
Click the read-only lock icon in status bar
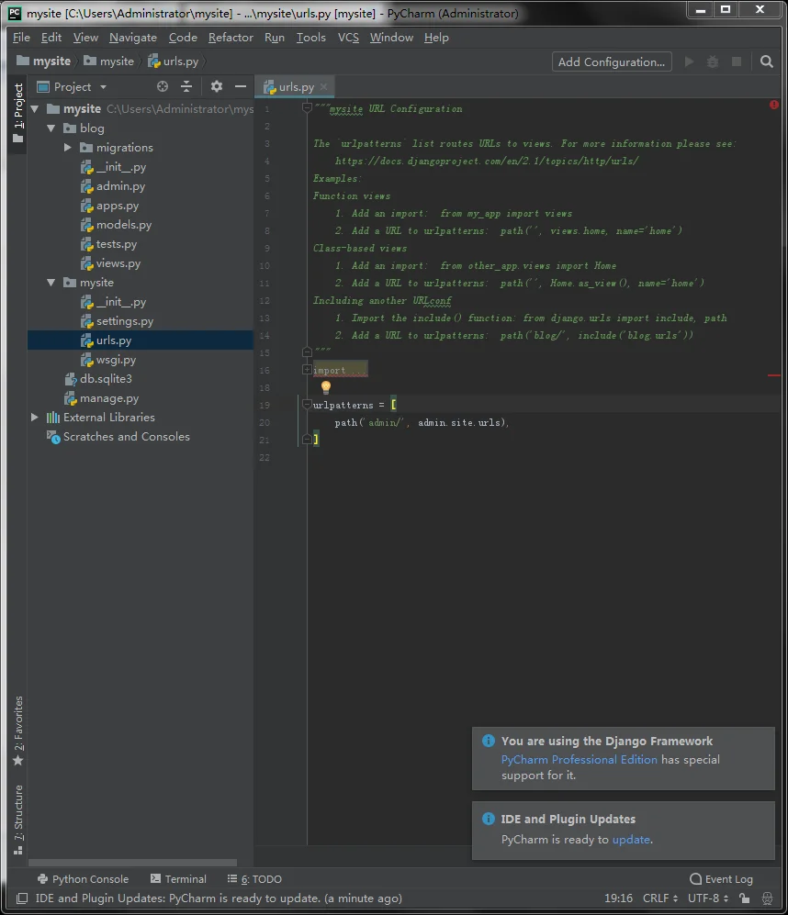coord(744,898)
